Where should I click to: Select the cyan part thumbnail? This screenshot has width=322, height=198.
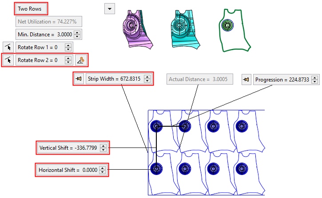(x=185, y=29)
